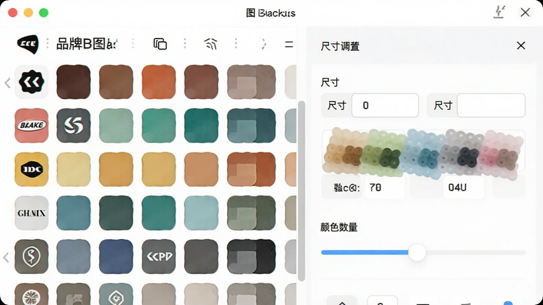Click the wireless signal icon in the toolbar
This screenshot has height=305, width=543.
pos(211,44)
